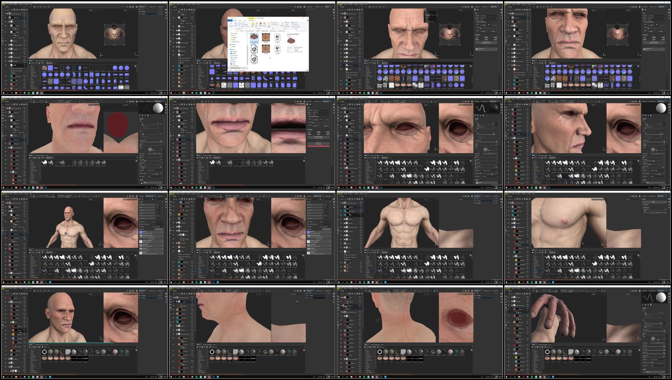This screenshot has width=672, height=380.
Task: Click History in File Explorer's Open group
Action: click(x=288, y=27)
